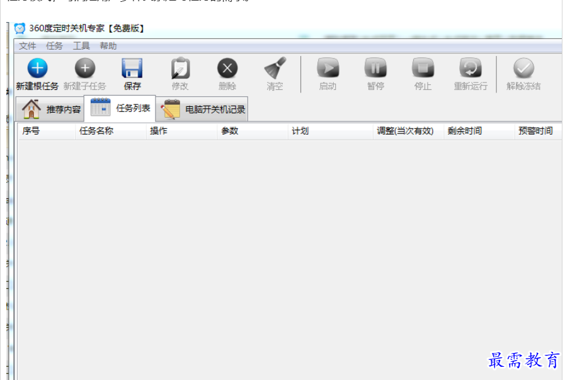565x380 pixels.
Task: Click the 清空 broom icon
Action: click(275, 68)
